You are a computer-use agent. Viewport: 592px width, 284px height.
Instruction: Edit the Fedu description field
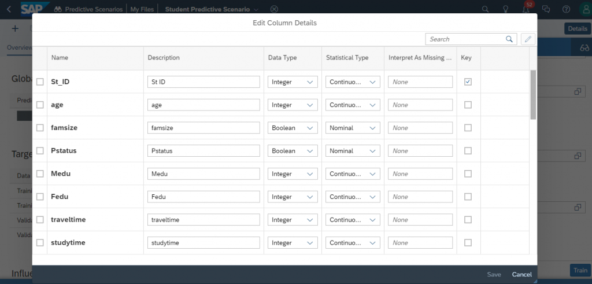click(x=203, y=197)
